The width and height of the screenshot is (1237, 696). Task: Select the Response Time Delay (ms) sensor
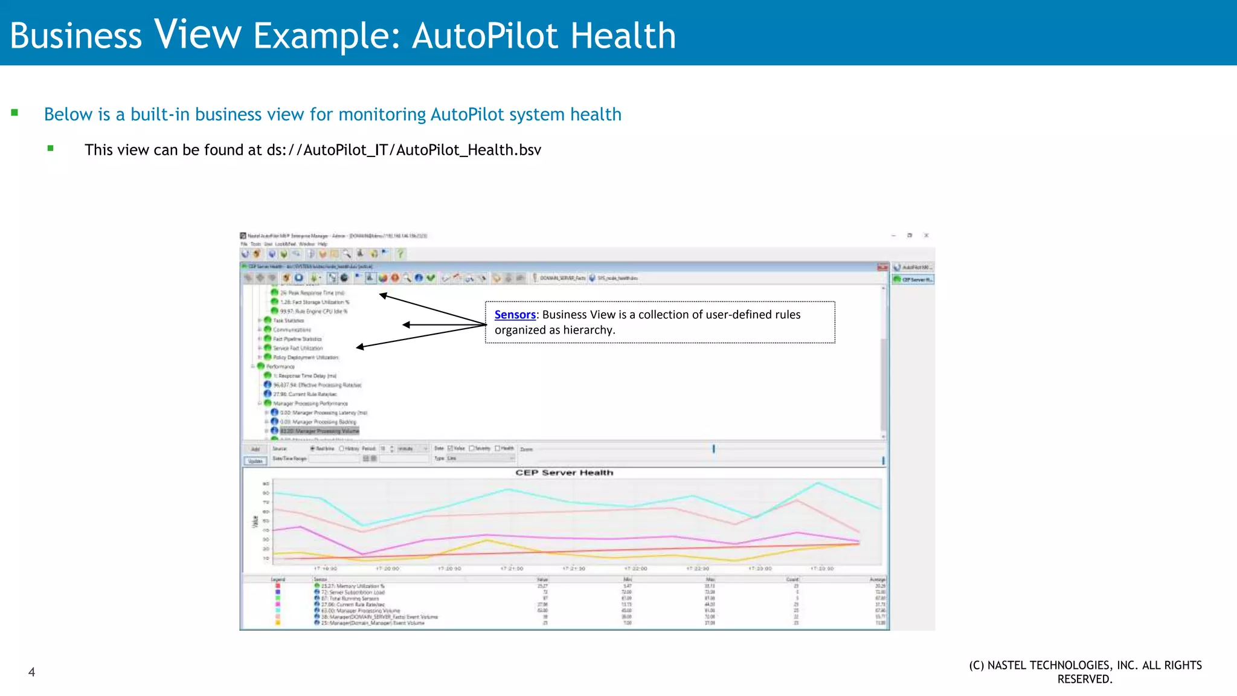(x=304, y=376)
